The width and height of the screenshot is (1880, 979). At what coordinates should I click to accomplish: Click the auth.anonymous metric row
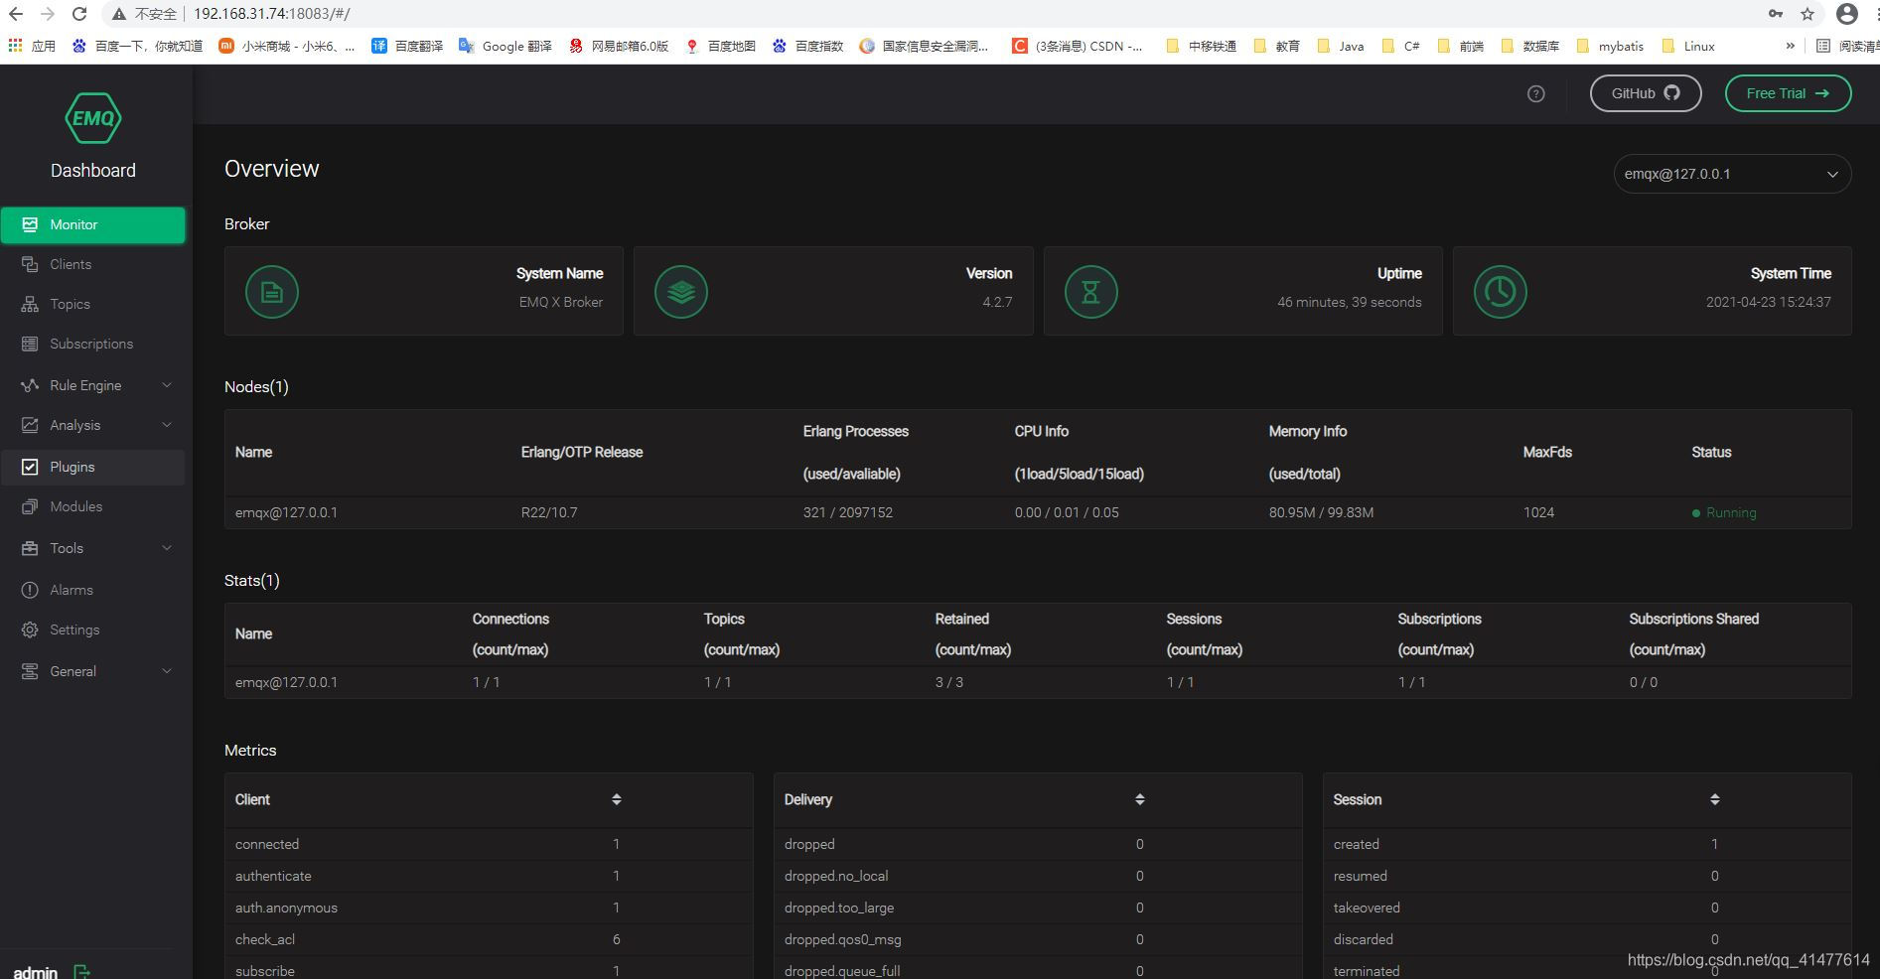(489, 908)
